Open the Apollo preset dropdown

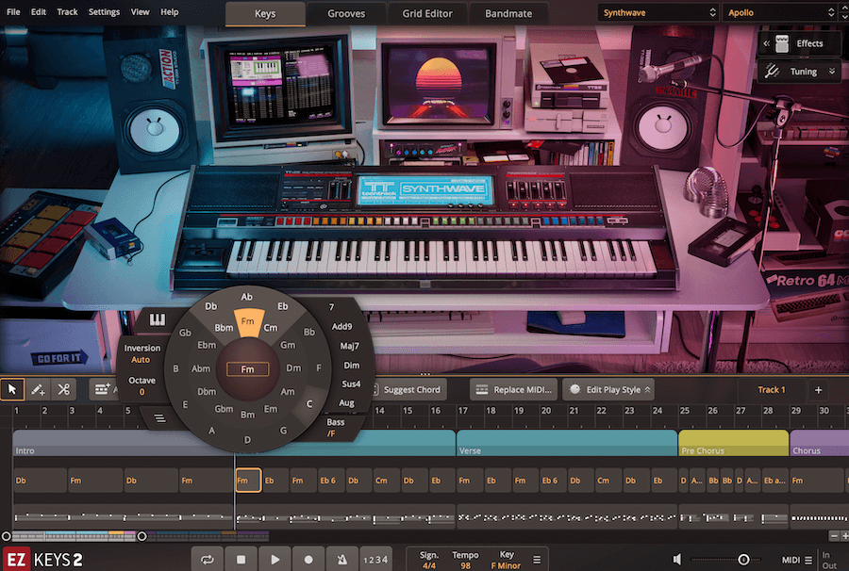[780, 12]
